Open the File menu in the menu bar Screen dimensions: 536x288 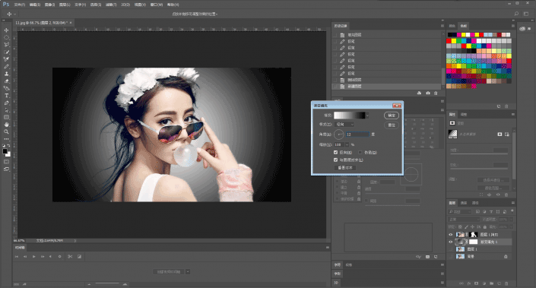[x=20, y=5]
